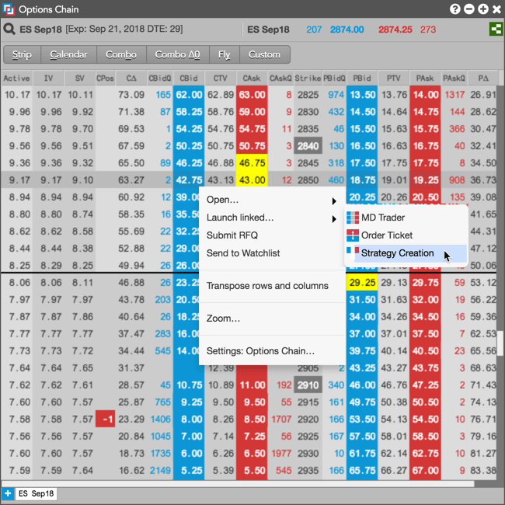505x505 pixels.
Task: Click the CBid column header
Action: [189, 78]
